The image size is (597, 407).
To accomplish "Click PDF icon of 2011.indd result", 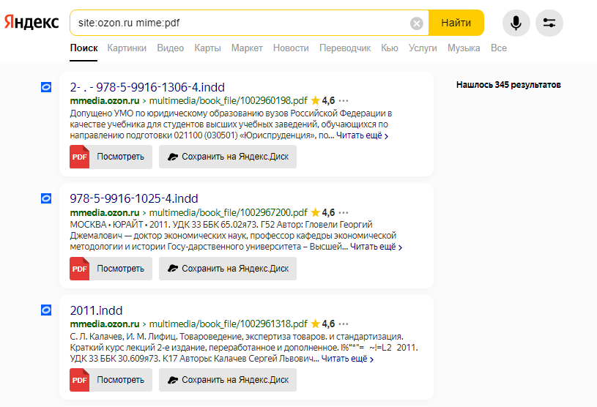I will tap(80, 380).
